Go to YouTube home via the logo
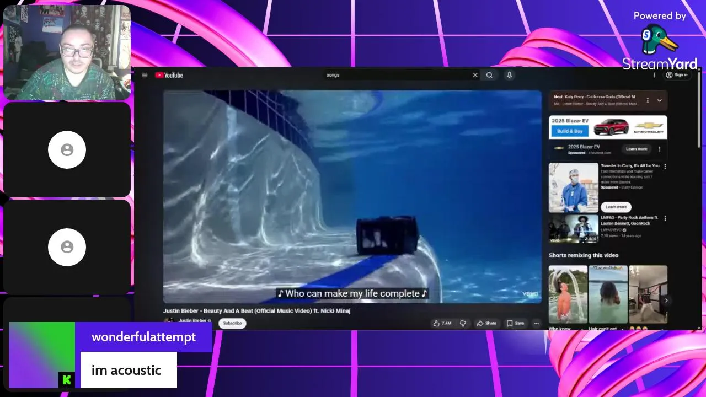Viewport: 706px width, 397px height. click(x=169, y=75)
